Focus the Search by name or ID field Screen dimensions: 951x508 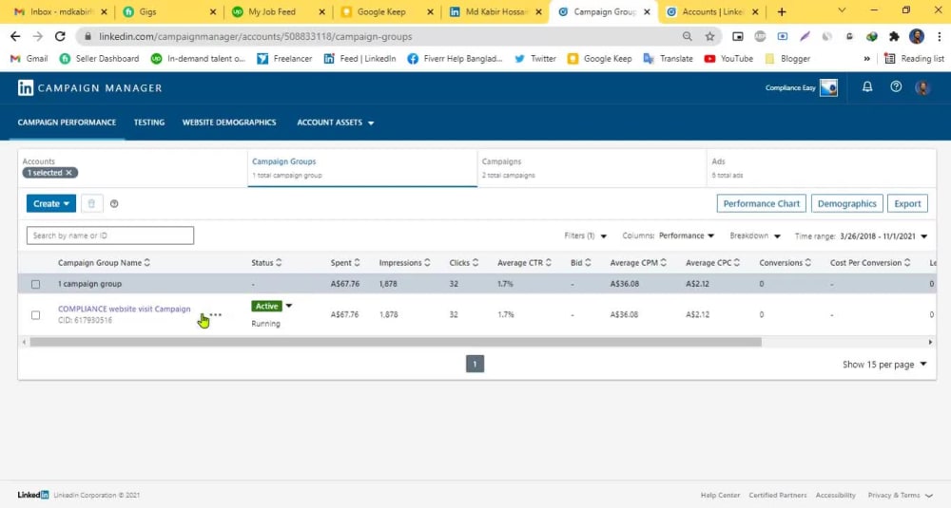click(109, 235)
